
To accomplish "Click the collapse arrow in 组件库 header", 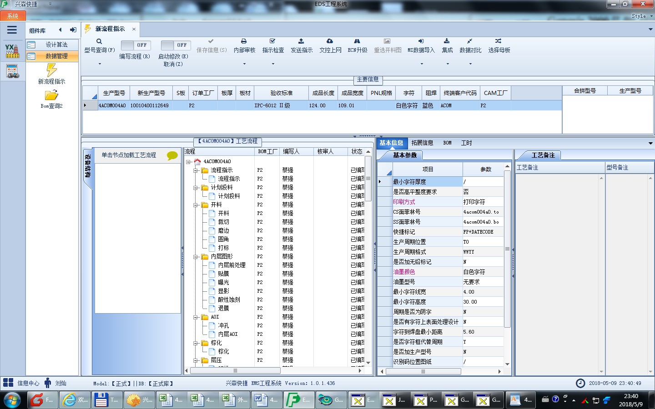I will click(x=60, y=30).
